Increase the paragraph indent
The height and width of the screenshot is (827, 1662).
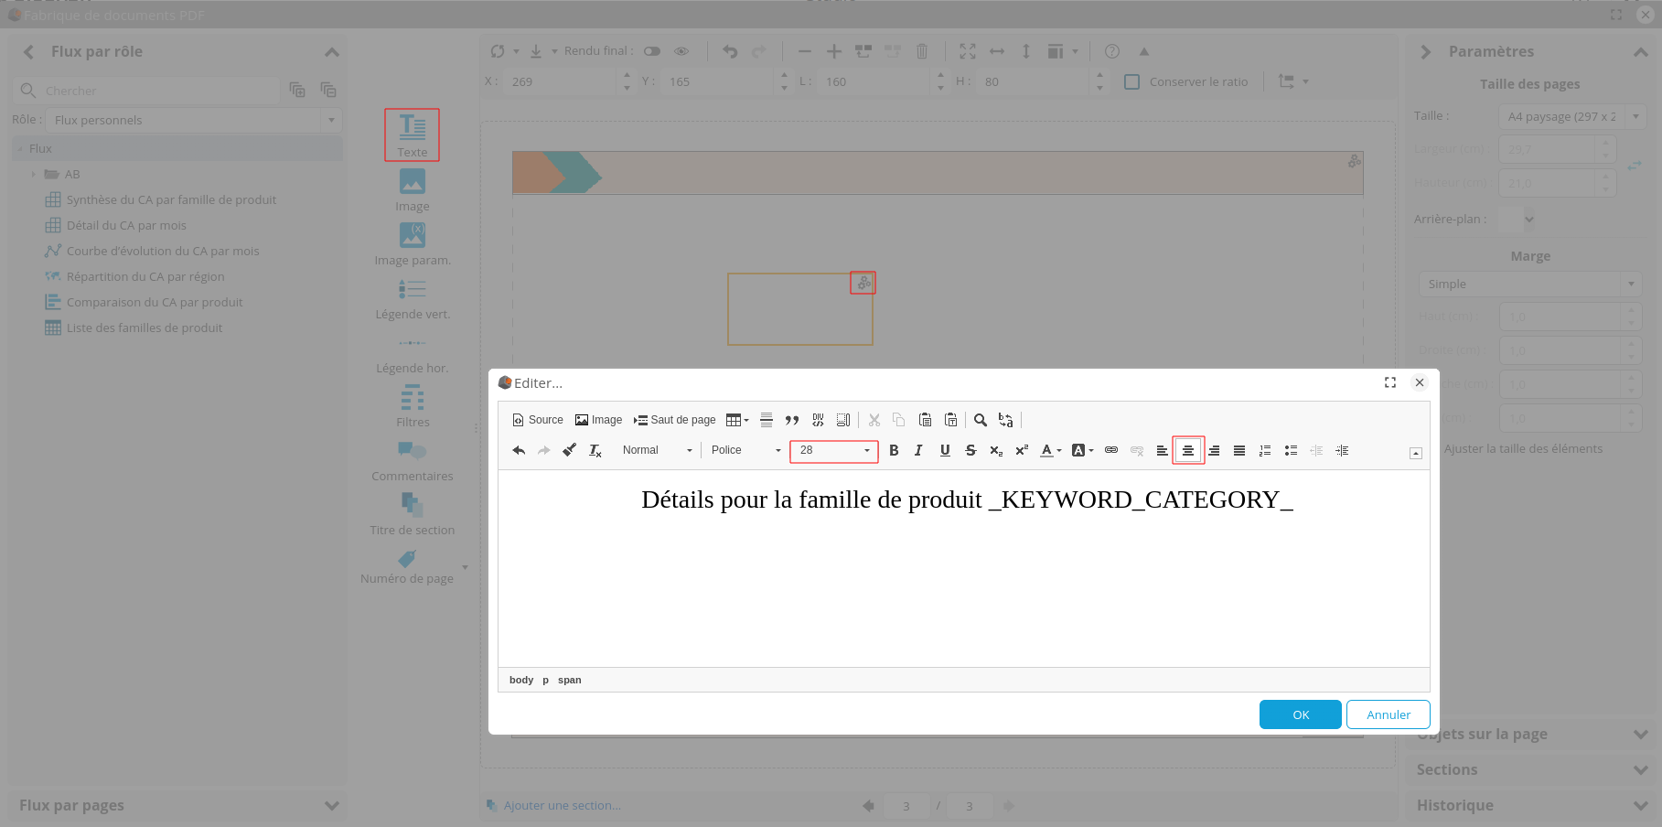coord(1342,450)
